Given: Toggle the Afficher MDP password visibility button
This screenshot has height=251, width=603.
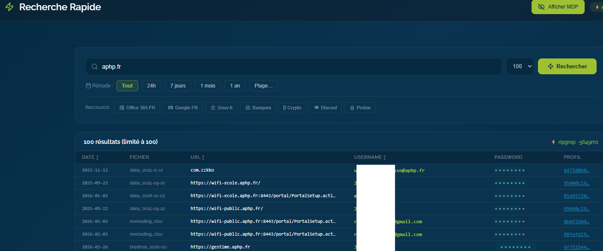Looking at the screenshot, I should [558, 7].
